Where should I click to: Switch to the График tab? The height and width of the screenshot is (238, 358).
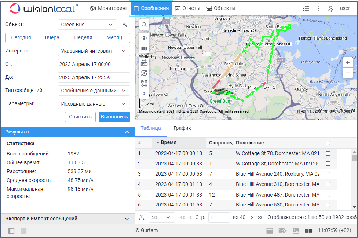click(182, 128)
